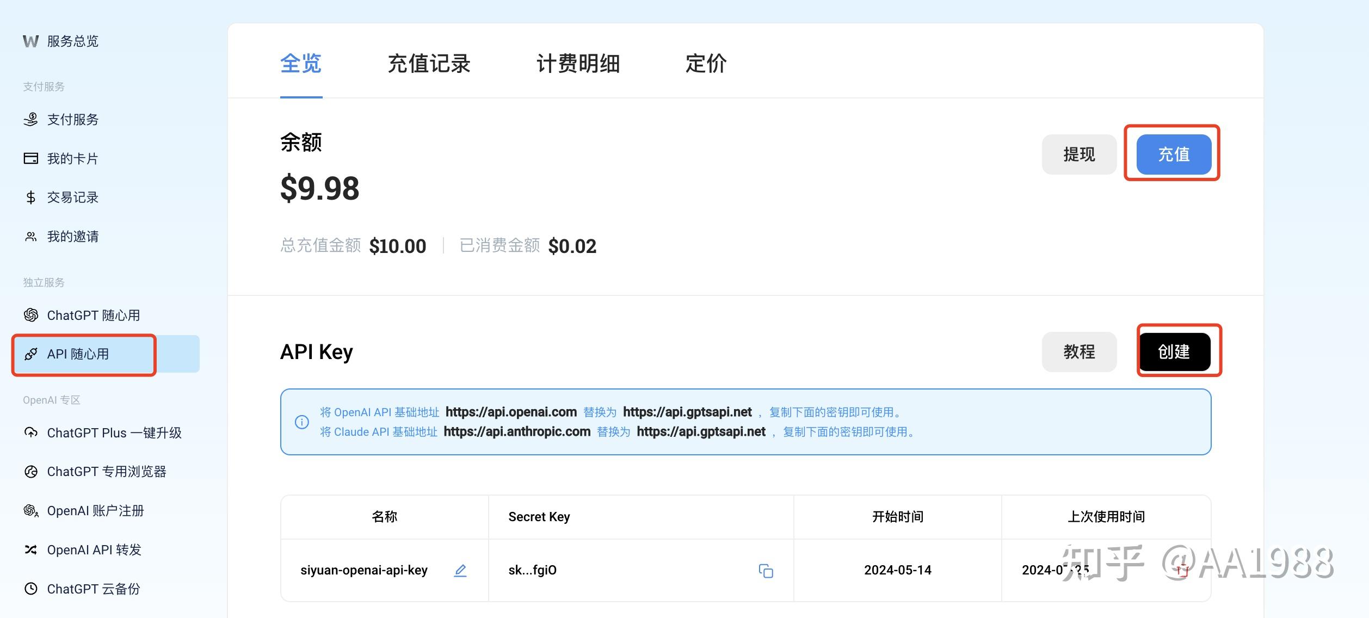Open ChatGPT Plus 一键升级 cloud upload icon
This screenshot has width=1369, height=618.
pyautogui.click(x=31, y=432)
